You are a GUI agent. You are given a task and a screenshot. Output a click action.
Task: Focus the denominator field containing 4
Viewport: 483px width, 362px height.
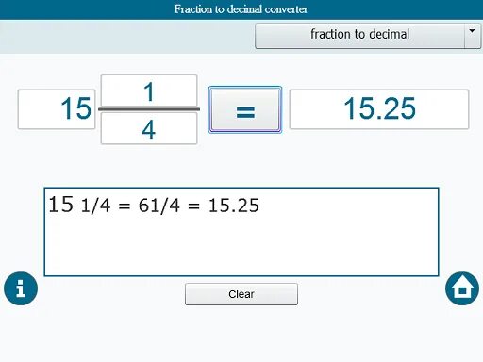pyautogui.click(x=149, y=128)
